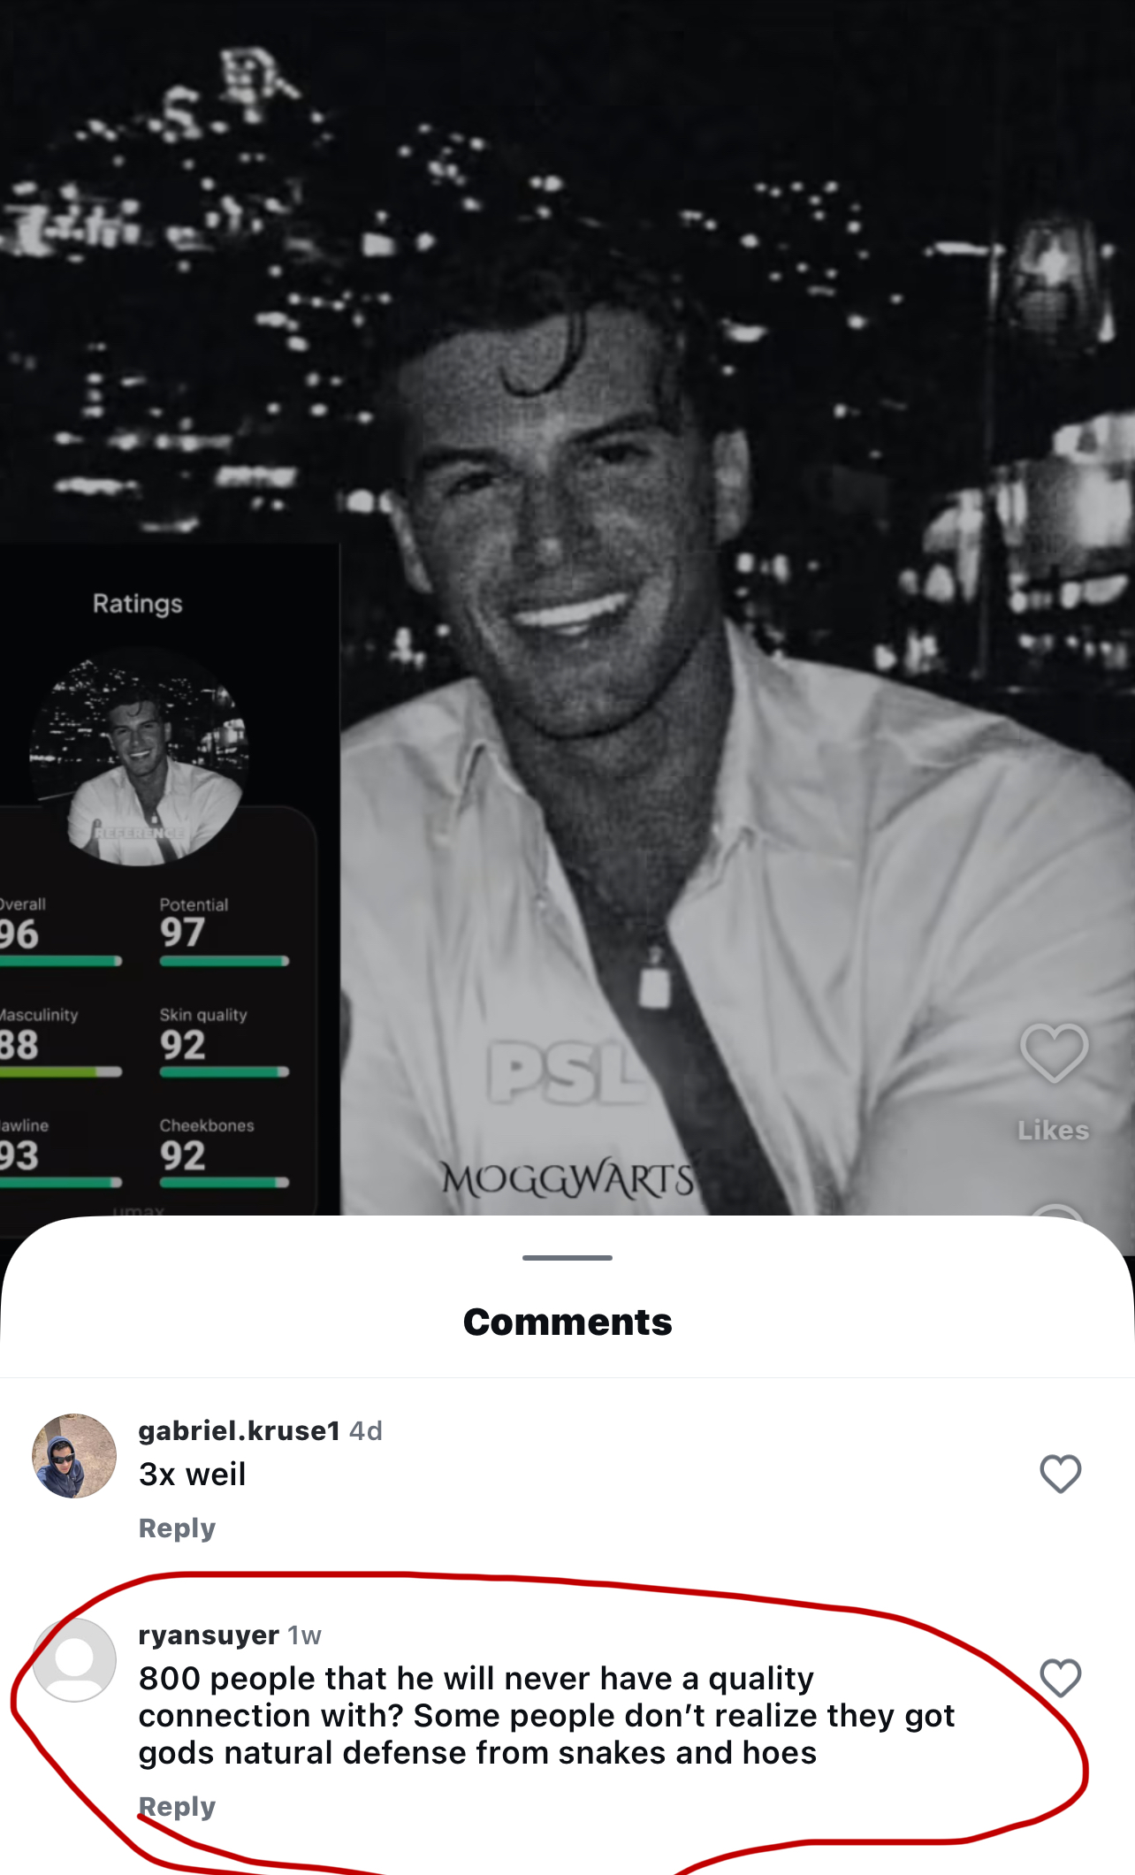Reply to ryansuyer's comment
The height and width of the screenshot is (1875, 1135).
coord(177,1807)
